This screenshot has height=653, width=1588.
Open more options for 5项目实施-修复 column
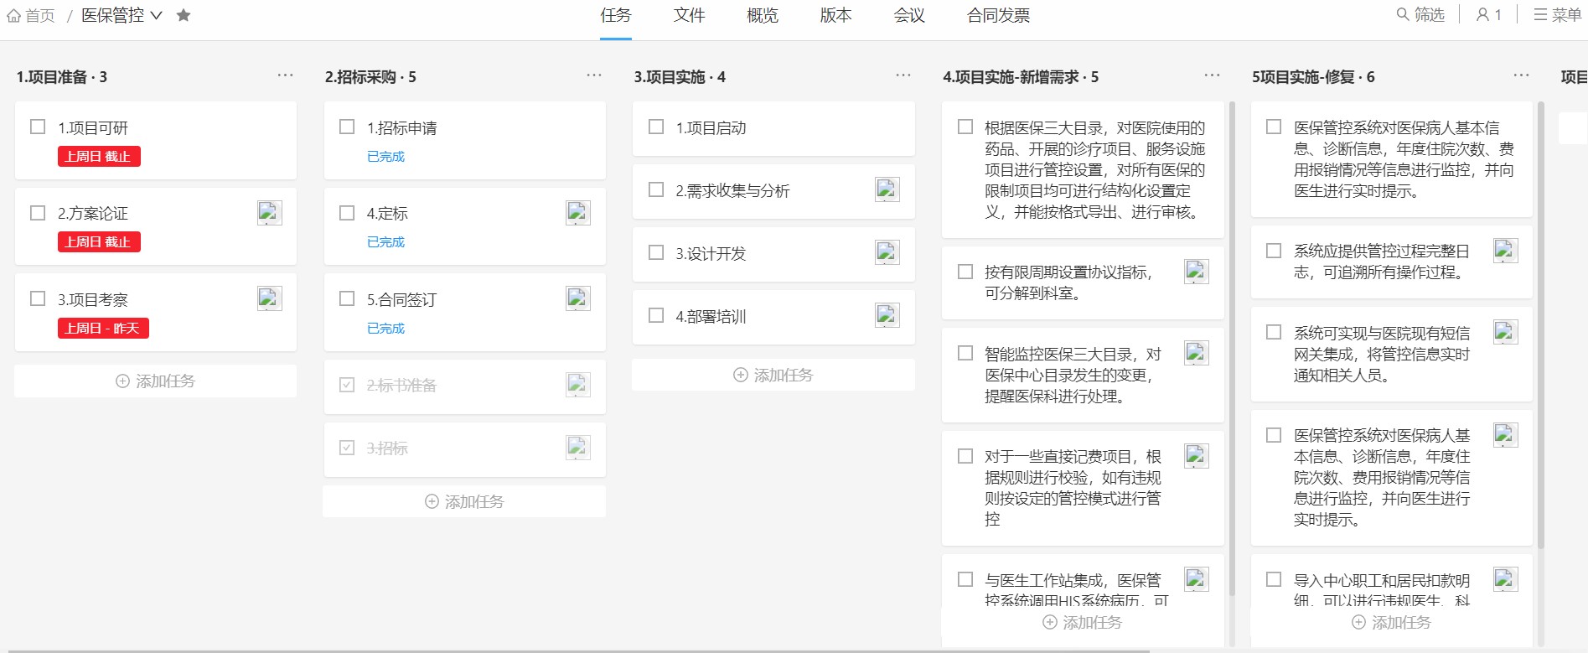pyautogui.click(x=1522, y=75)
